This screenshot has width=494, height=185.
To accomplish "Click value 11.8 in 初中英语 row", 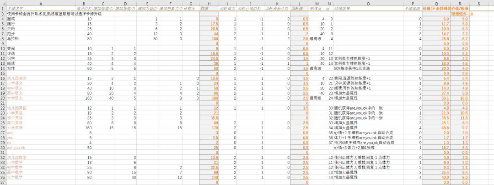I will [x=460, y=118].
